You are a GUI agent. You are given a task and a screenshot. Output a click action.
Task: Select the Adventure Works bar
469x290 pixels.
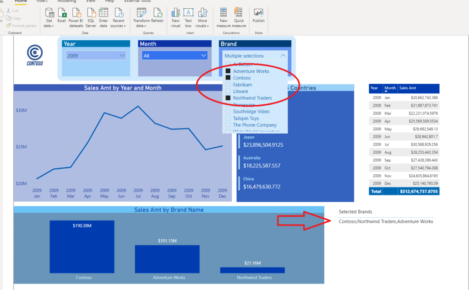(x=167, y=259)
